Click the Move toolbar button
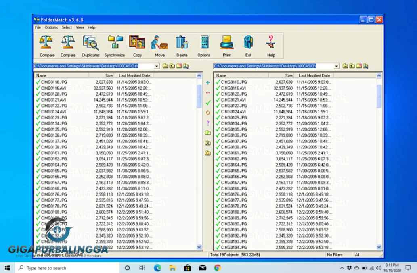Image resolution: width=417 pixels, height=273 pixels. (x=159, y=46)
